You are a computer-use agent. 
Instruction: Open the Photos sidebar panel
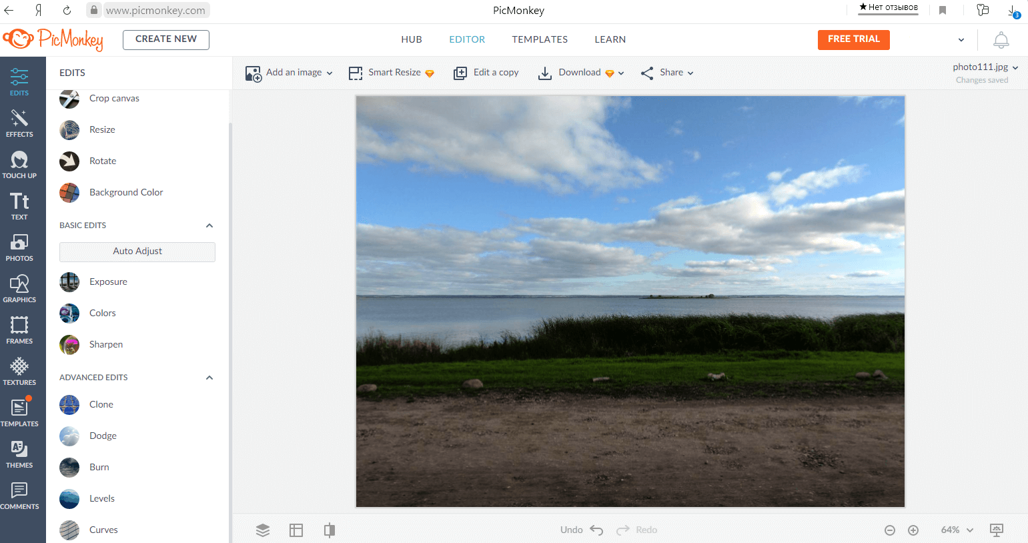19,247
